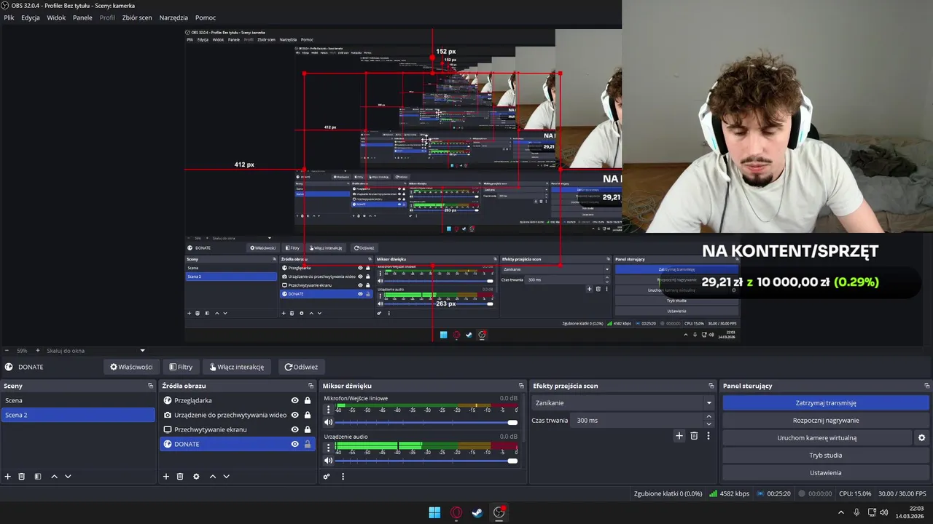
Task: Enable Tryb studia
Action: click(826, 456)
